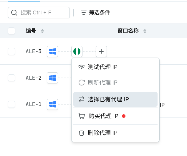This screenshot has height=156, width=187.
Task: Tick the select-all checkbox in table header
Action: tap(11, 31)
